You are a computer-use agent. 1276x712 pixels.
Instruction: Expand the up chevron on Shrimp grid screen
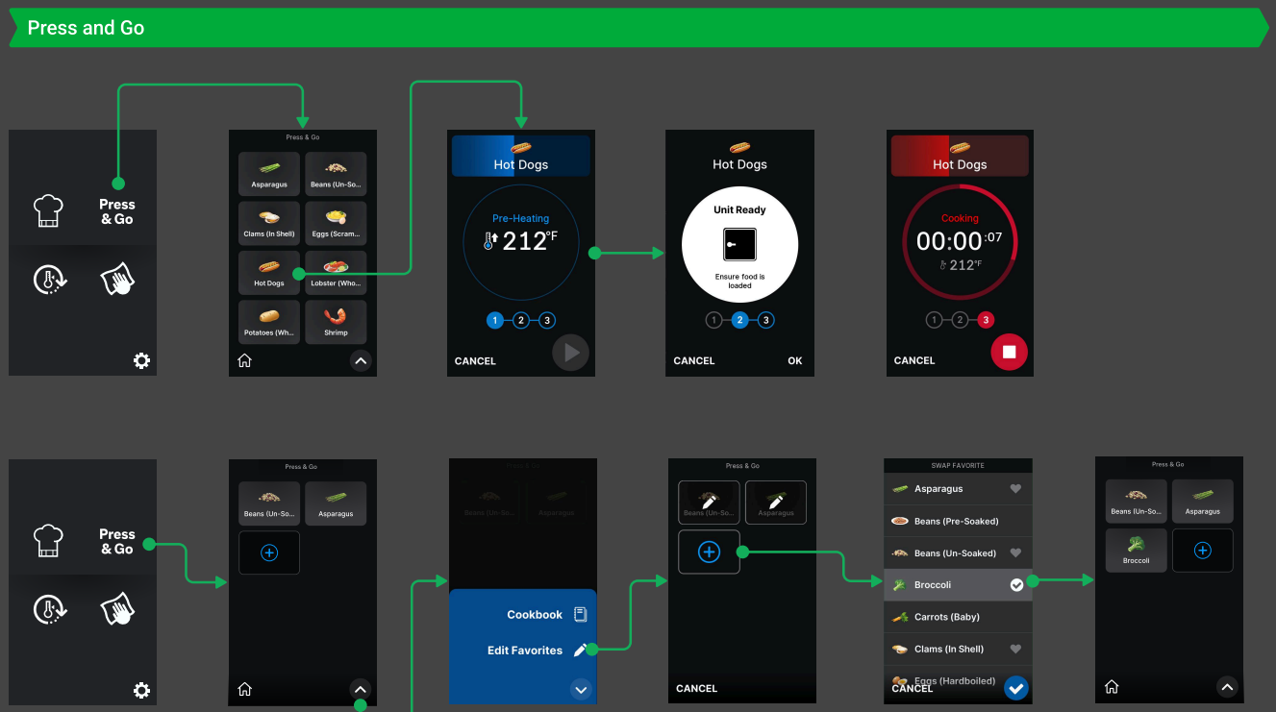pyautogui.click(x=361, y=361)
